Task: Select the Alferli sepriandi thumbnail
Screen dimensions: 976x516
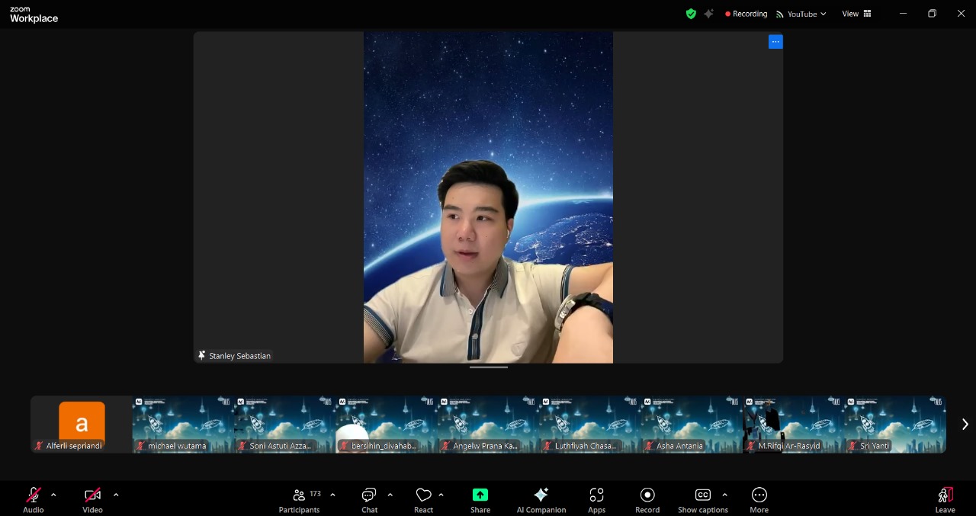Action: click(82, 425)
